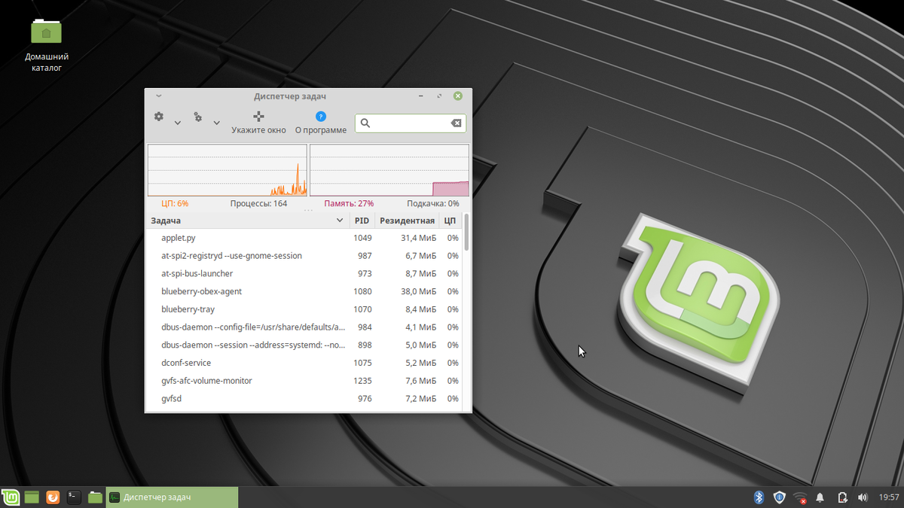
Task: Open the window menu chevron in the title bar
Action: [158, 96]
